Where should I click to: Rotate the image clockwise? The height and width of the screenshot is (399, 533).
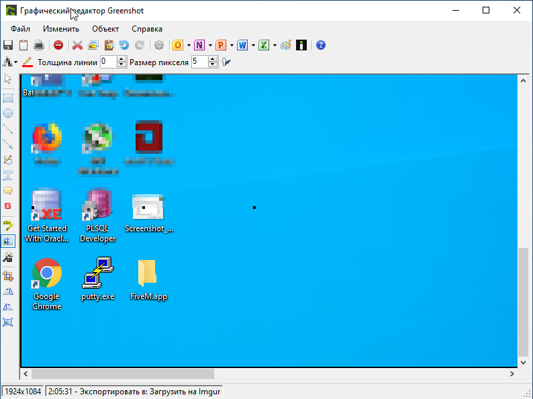pyautogui.click(x=8, y=292)
